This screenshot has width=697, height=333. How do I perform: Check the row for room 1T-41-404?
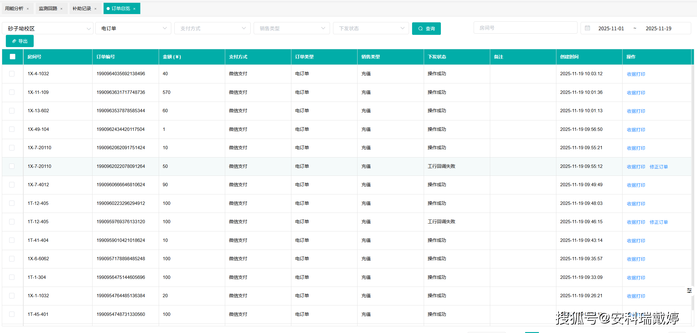tap(12, 240)
